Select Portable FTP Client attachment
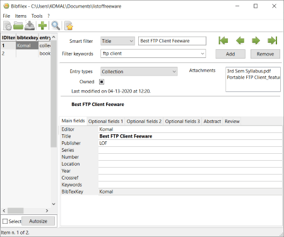Screen dimensions: 284x237 click(253, 78)
